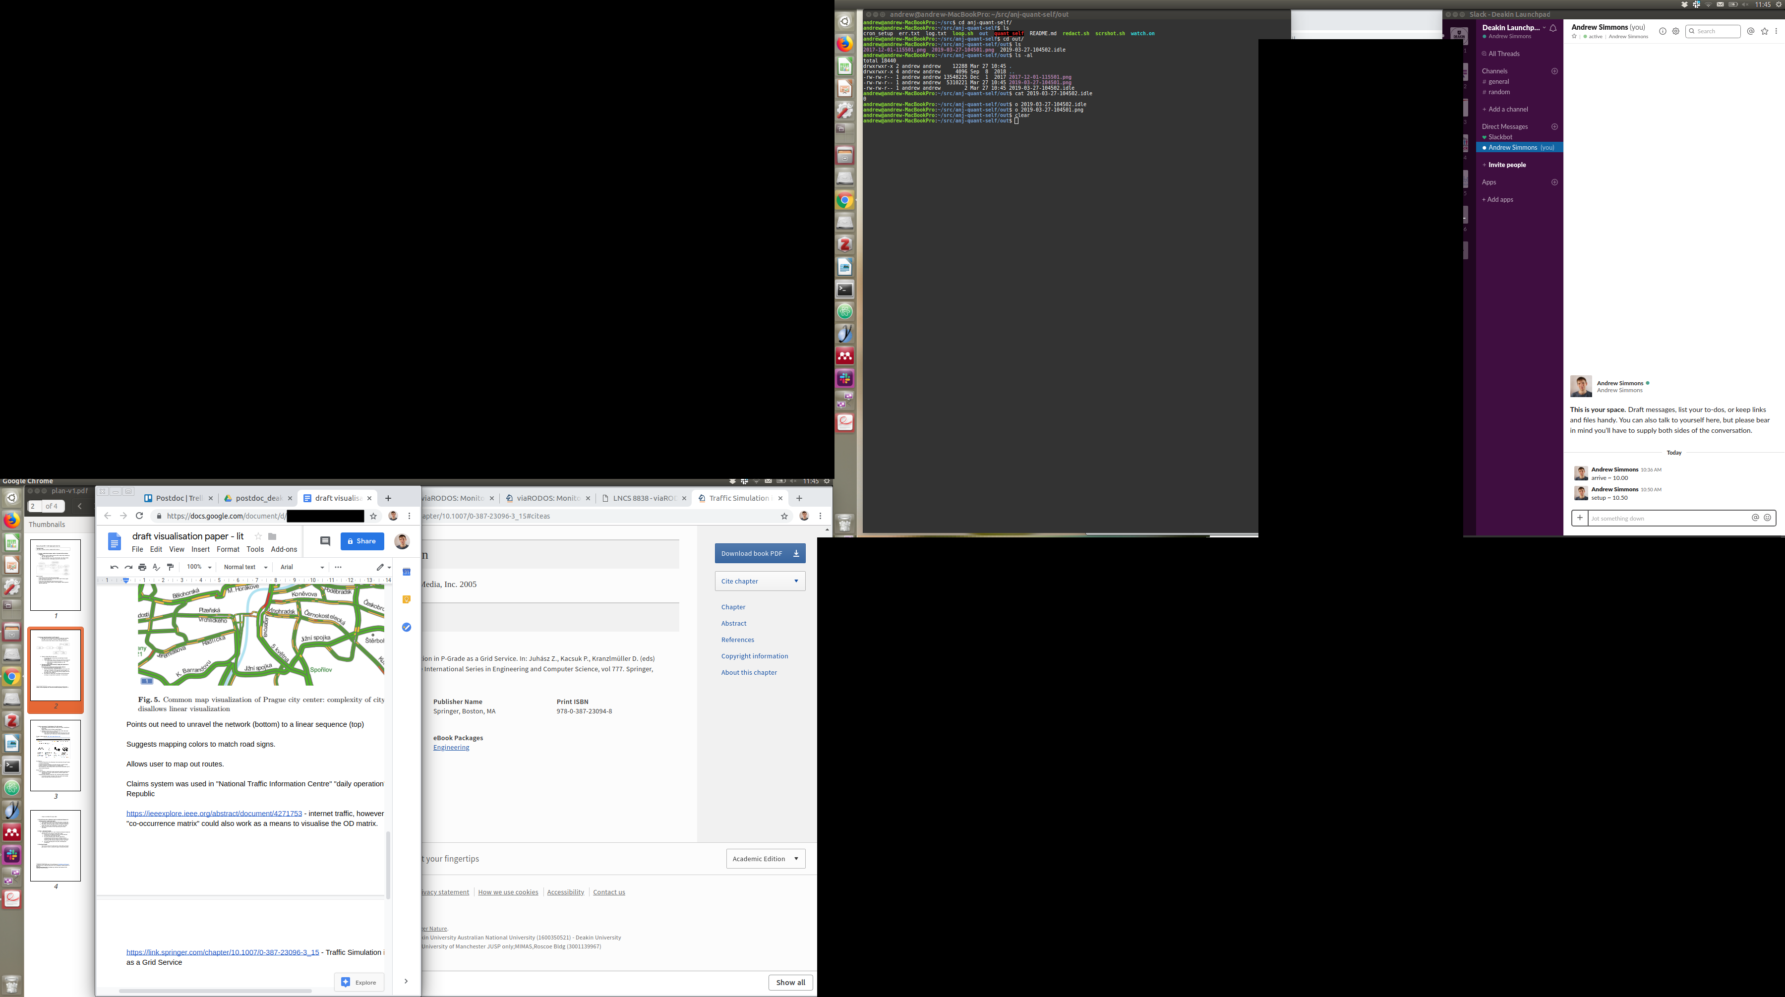Click Slack notifications bell icon
1785x997 pixels.
[1553, 28]
